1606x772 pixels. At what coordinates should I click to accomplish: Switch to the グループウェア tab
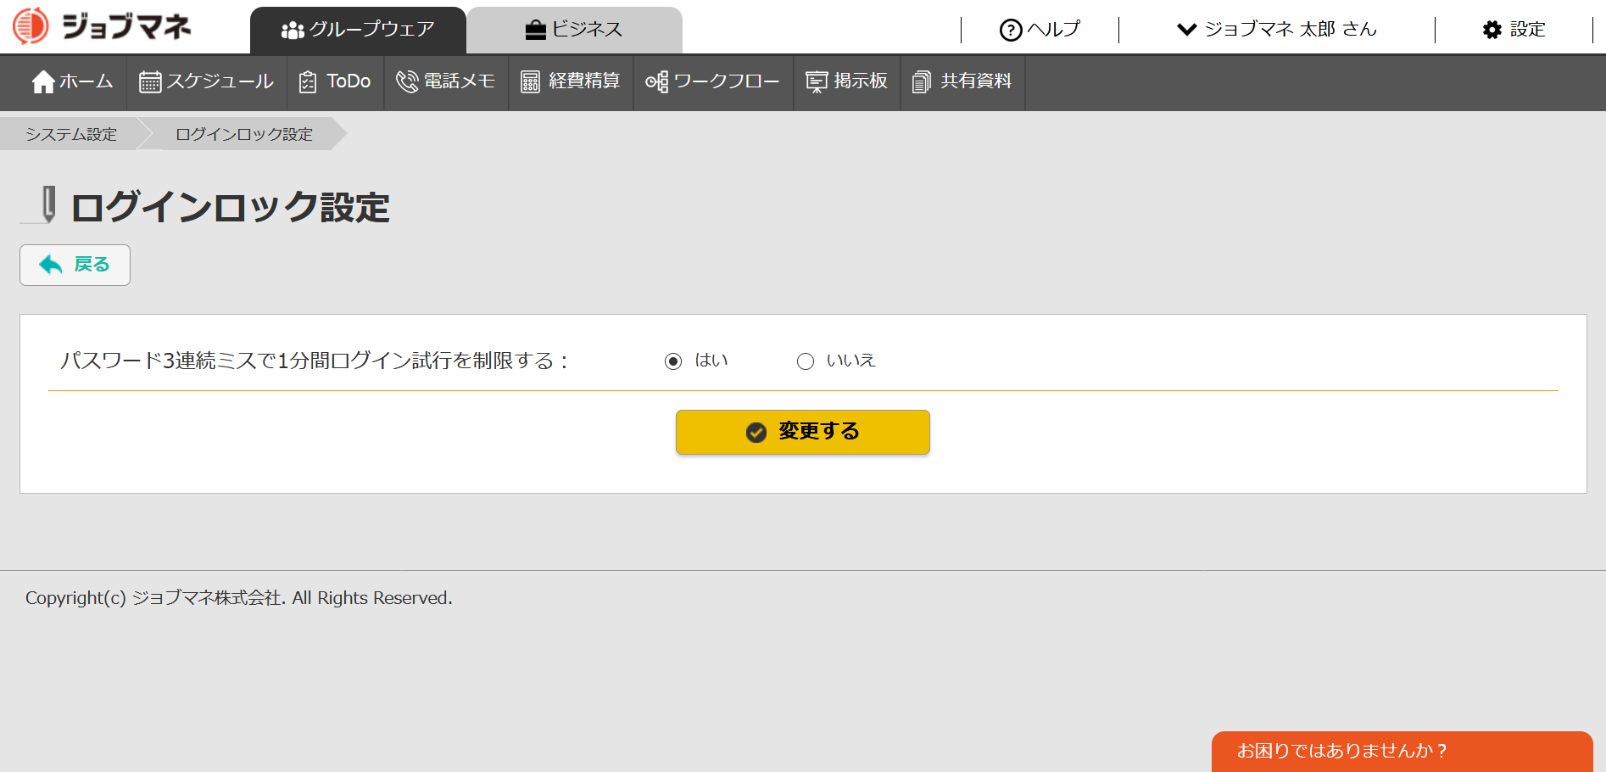(x=358, y=31)
